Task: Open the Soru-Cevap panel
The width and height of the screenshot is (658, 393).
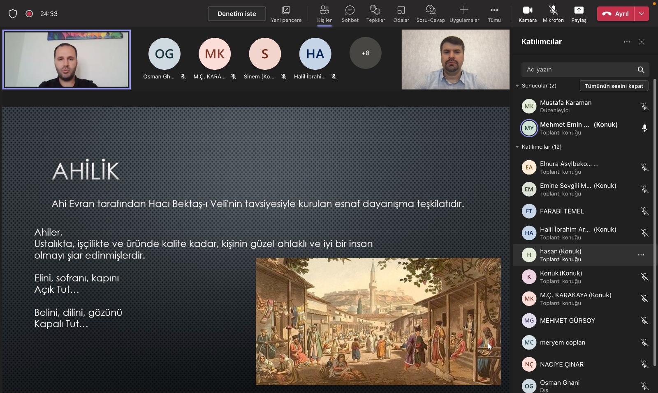Action: [x=430, y=14]
